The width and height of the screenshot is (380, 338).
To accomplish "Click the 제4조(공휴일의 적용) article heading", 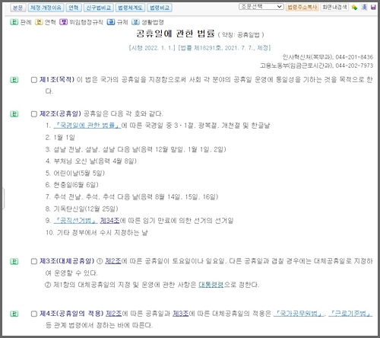I will coord(71,314).
